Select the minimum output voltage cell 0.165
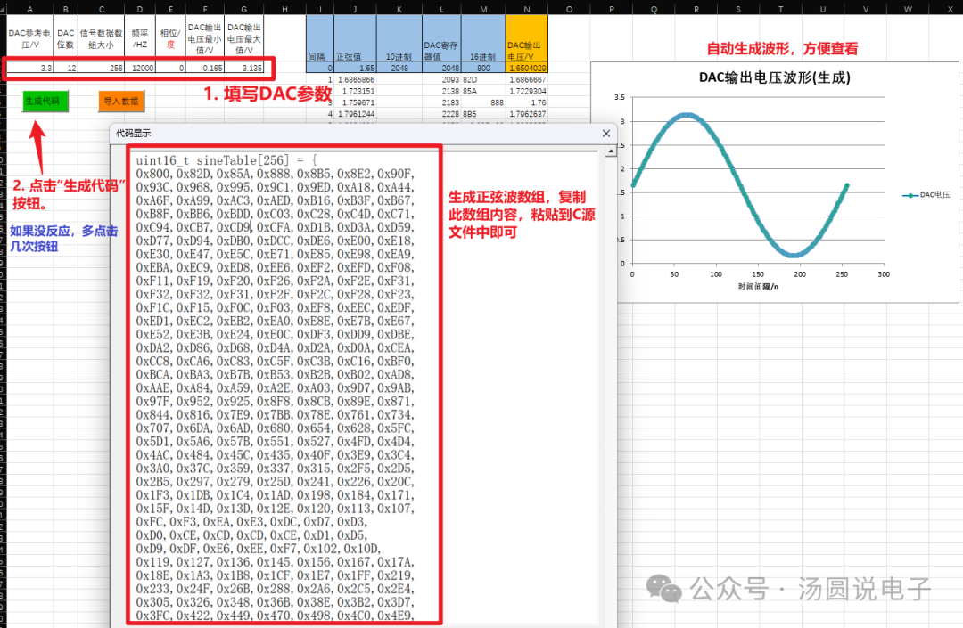963x628 pixels. (x=204, y=68)
